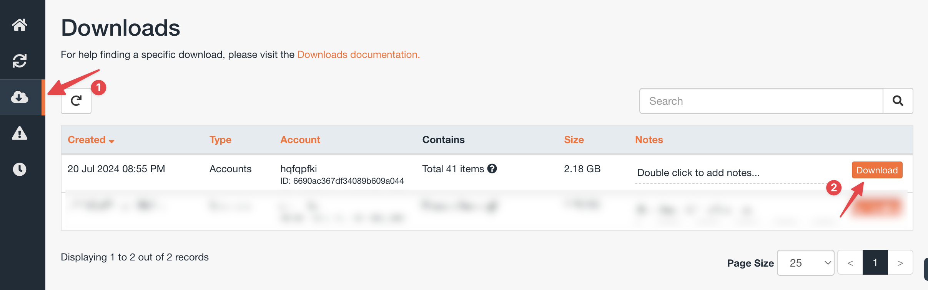The width and height of the screenshot is (928, 290).
Task: Open the warning triangle alerts icon
Action: tap(20, 133)
